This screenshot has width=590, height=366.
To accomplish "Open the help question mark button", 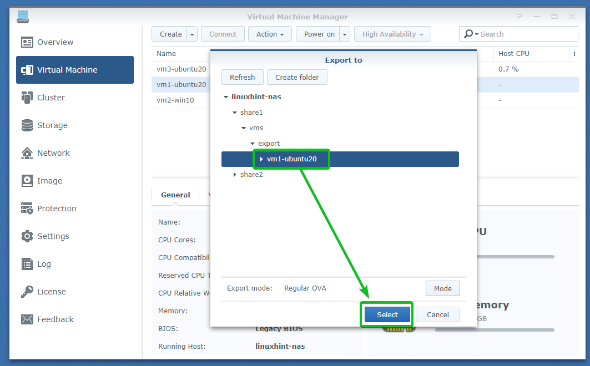I will [x=520, y=17].
